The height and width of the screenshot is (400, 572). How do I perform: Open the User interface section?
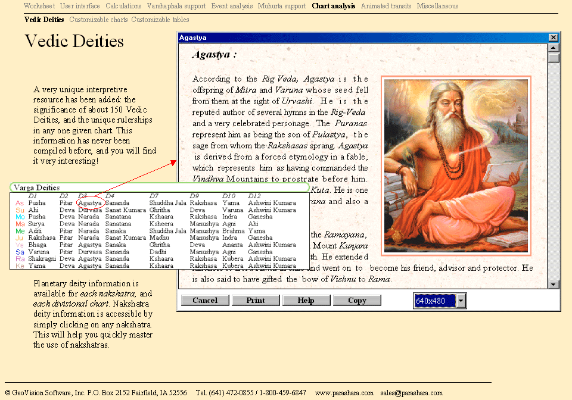tap(80, 6)
